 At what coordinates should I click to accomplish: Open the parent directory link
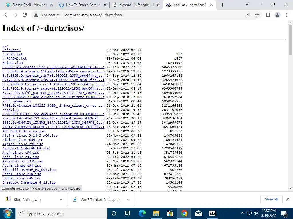[5, 46]
